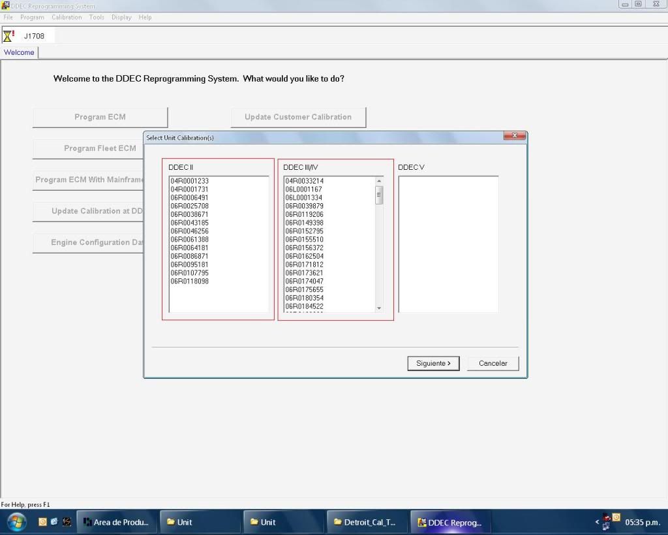Select 06R0152795 in DDEC III/IV list
Image resolution: width=668 pixels, height=535 pixels.
(x=304, y=231)
